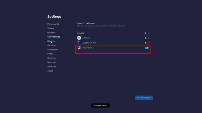Toggle fullscreen launch for AUSTRALIA VPN
This screenshot has width=202, height=113.
pos(146,43)
